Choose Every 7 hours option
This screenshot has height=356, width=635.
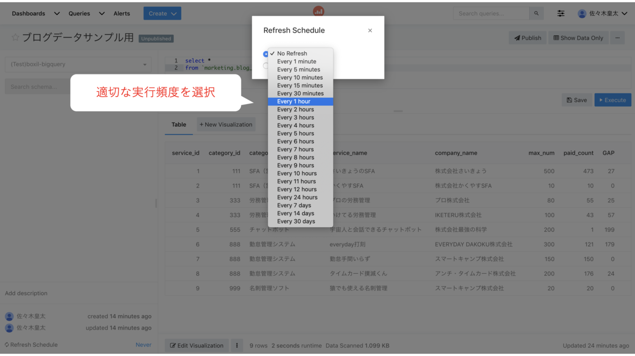pos(301,149)
